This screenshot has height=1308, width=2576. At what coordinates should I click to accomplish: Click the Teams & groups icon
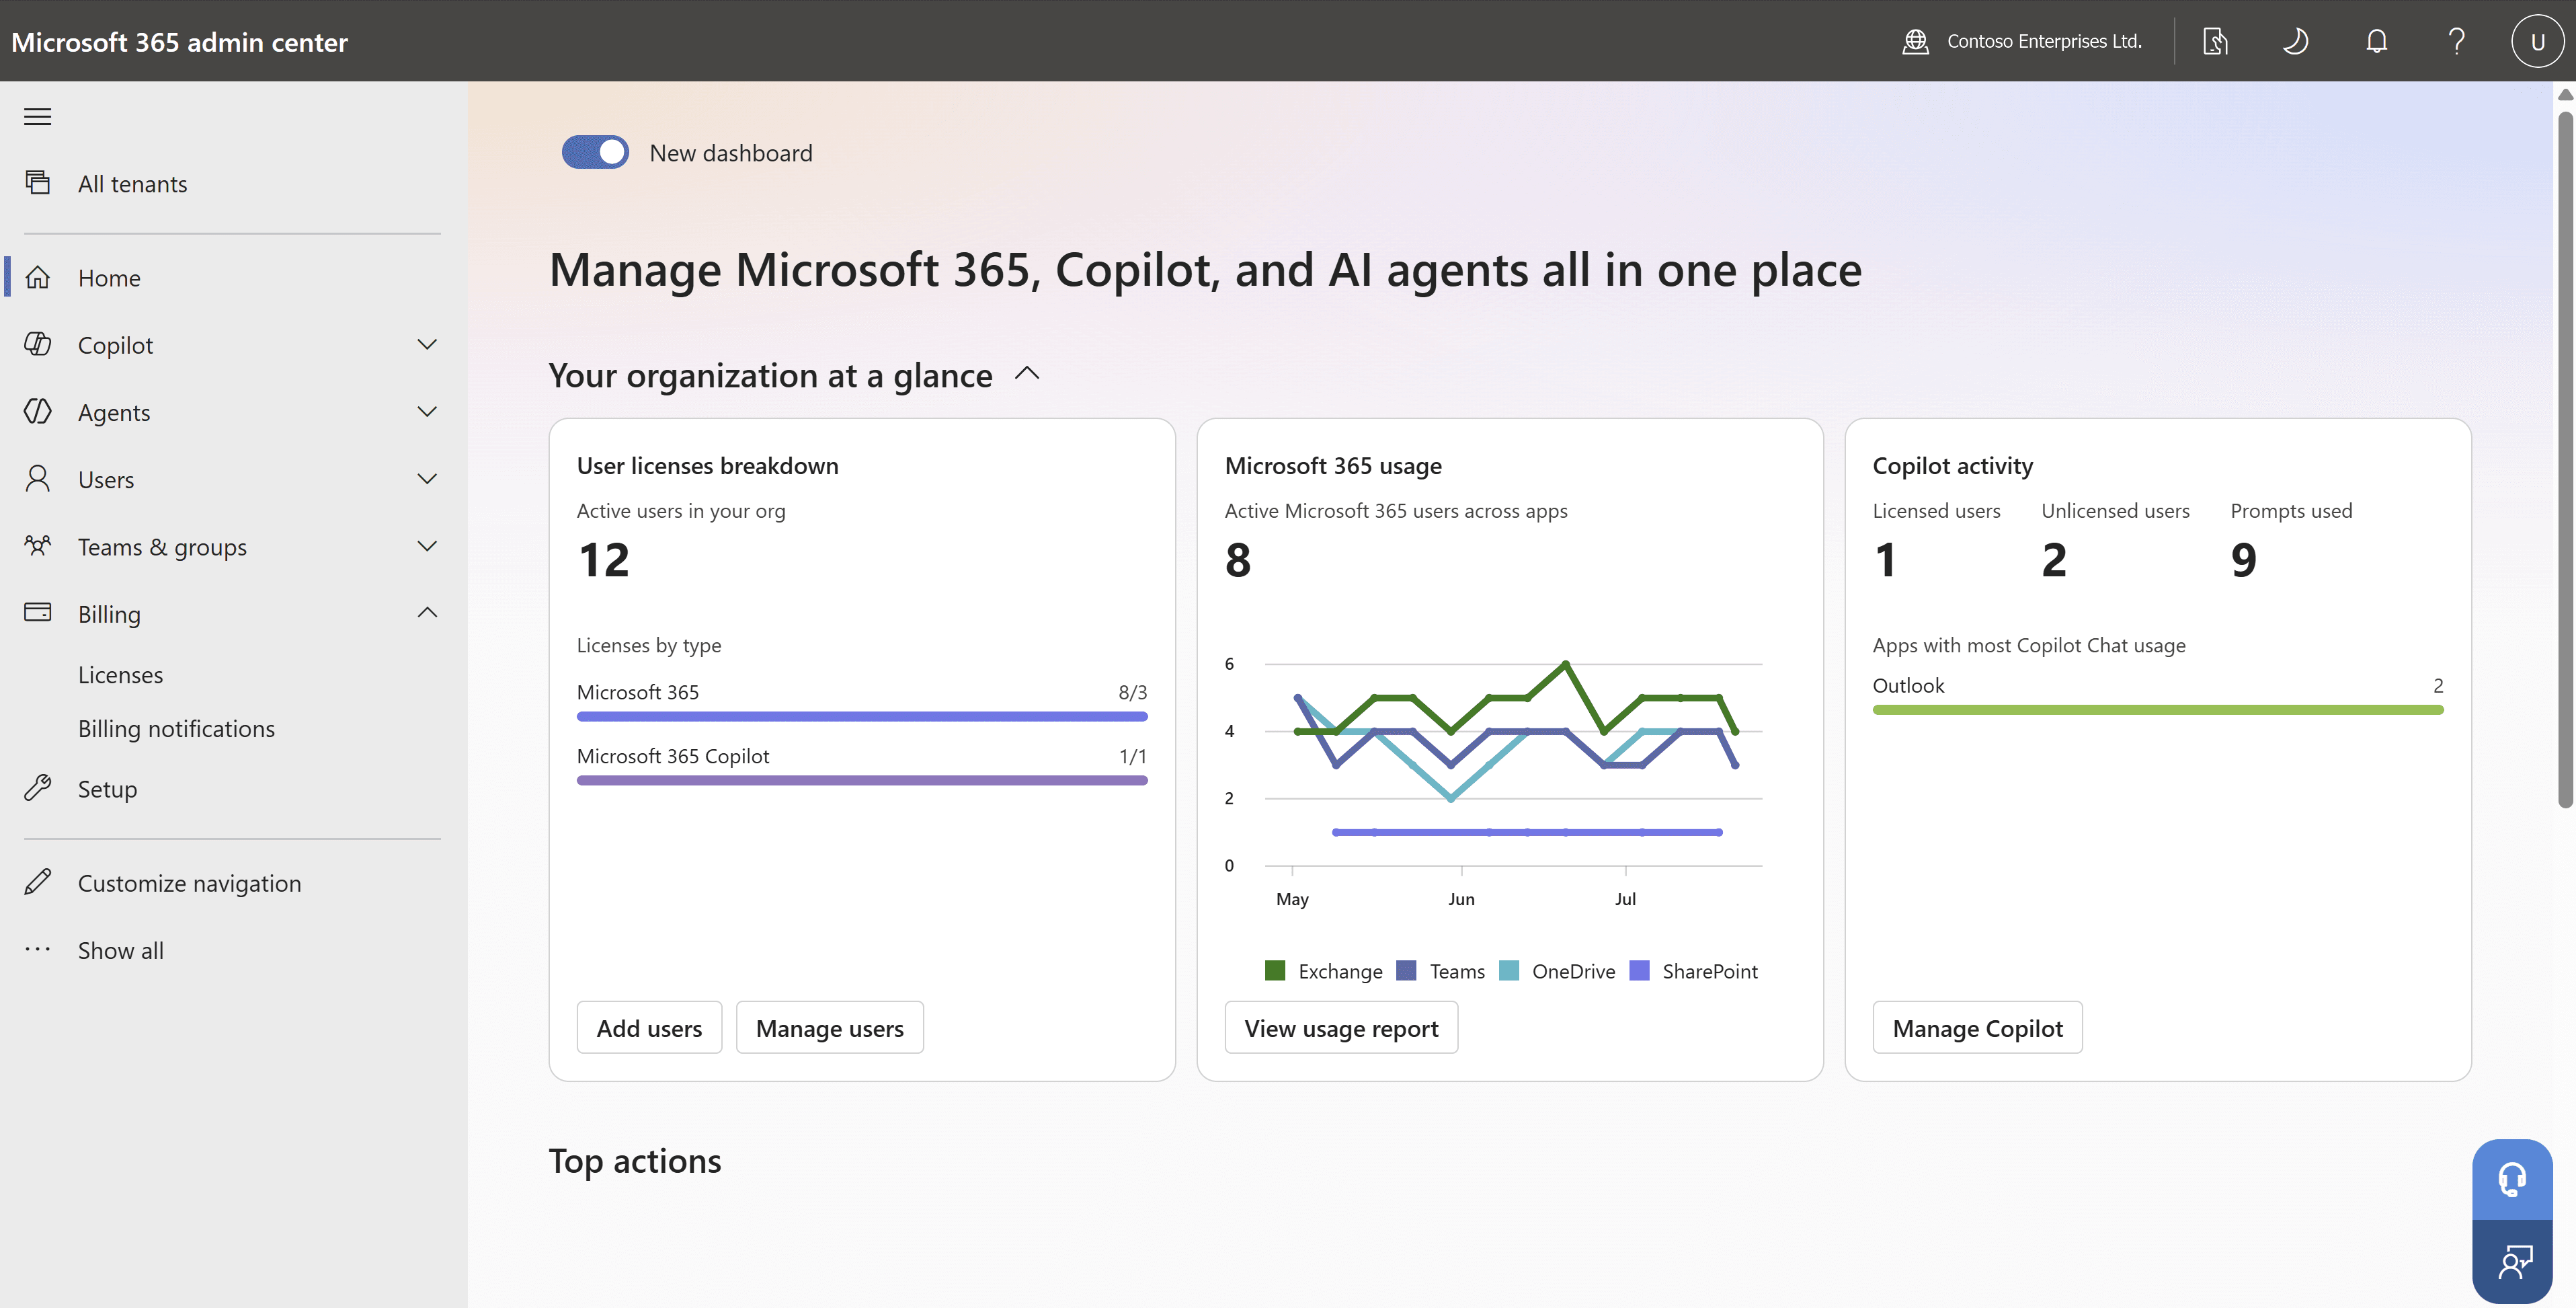click(x=38, y=545)
